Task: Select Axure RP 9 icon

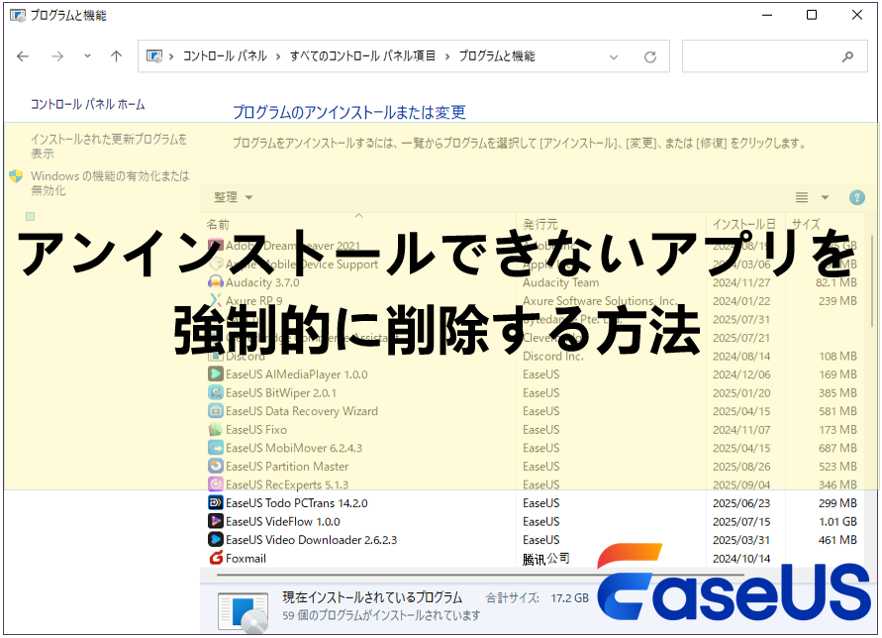Action: click(216, 301)
